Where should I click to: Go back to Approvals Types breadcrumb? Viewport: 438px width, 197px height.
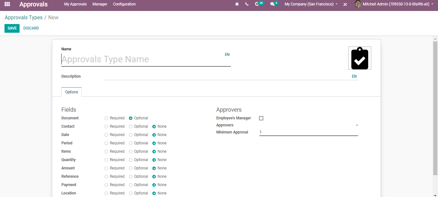(x=24, y=17)
